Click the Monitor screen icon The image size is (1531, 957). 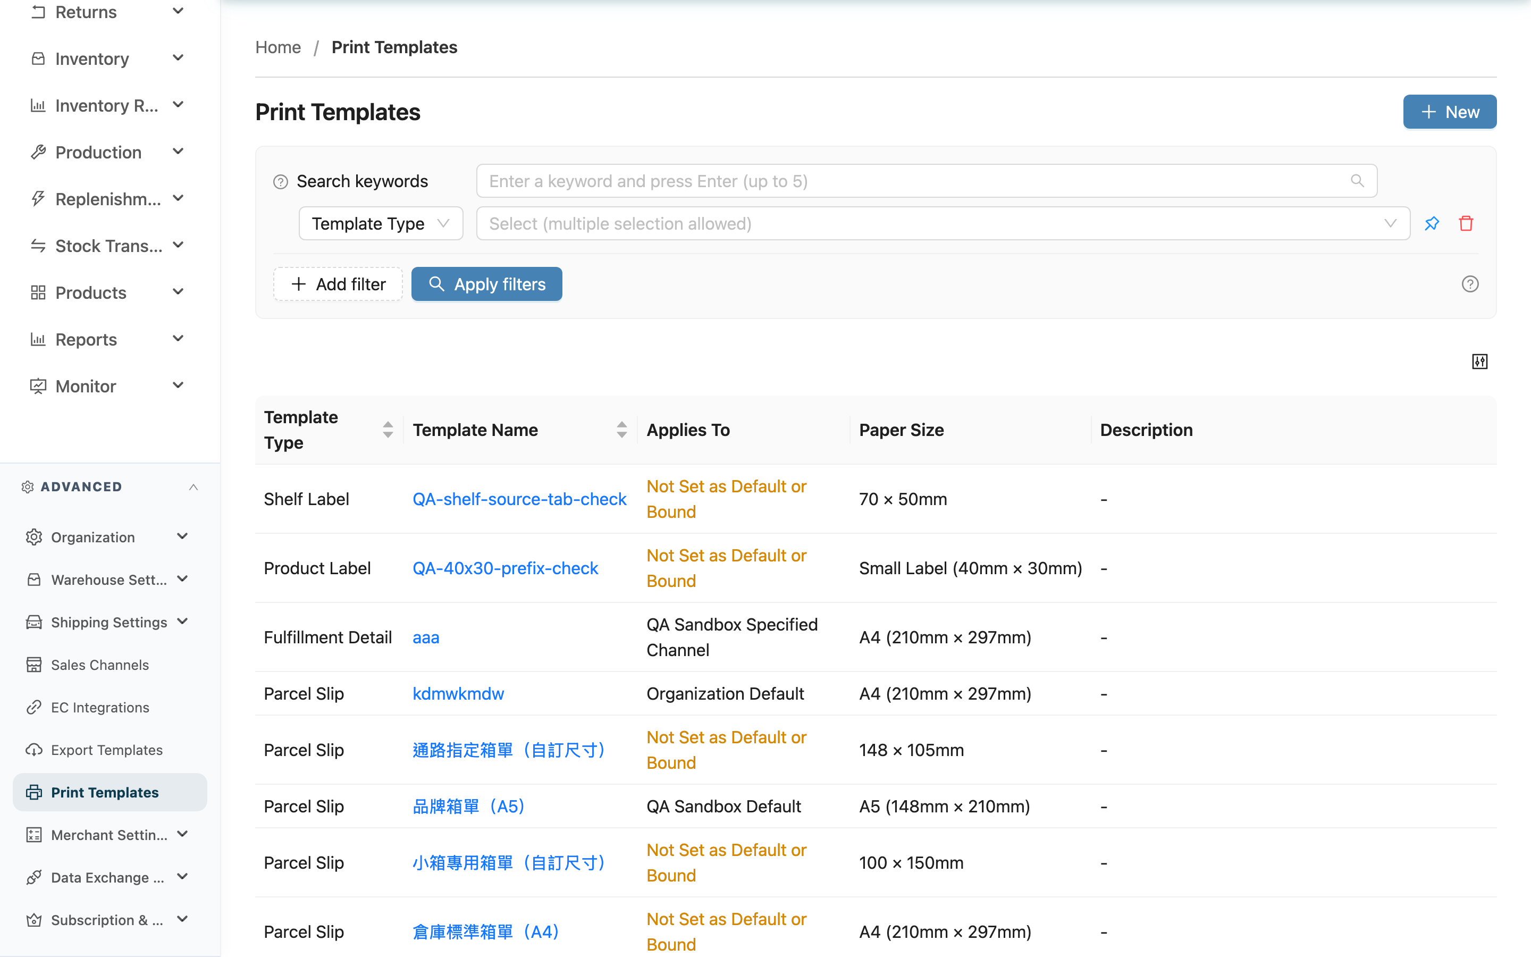click(38, 386)
